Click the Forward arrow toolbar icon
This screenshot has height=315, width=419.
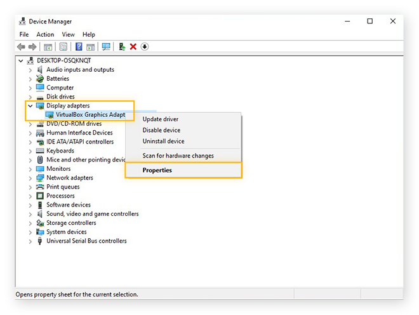(32, 47)
